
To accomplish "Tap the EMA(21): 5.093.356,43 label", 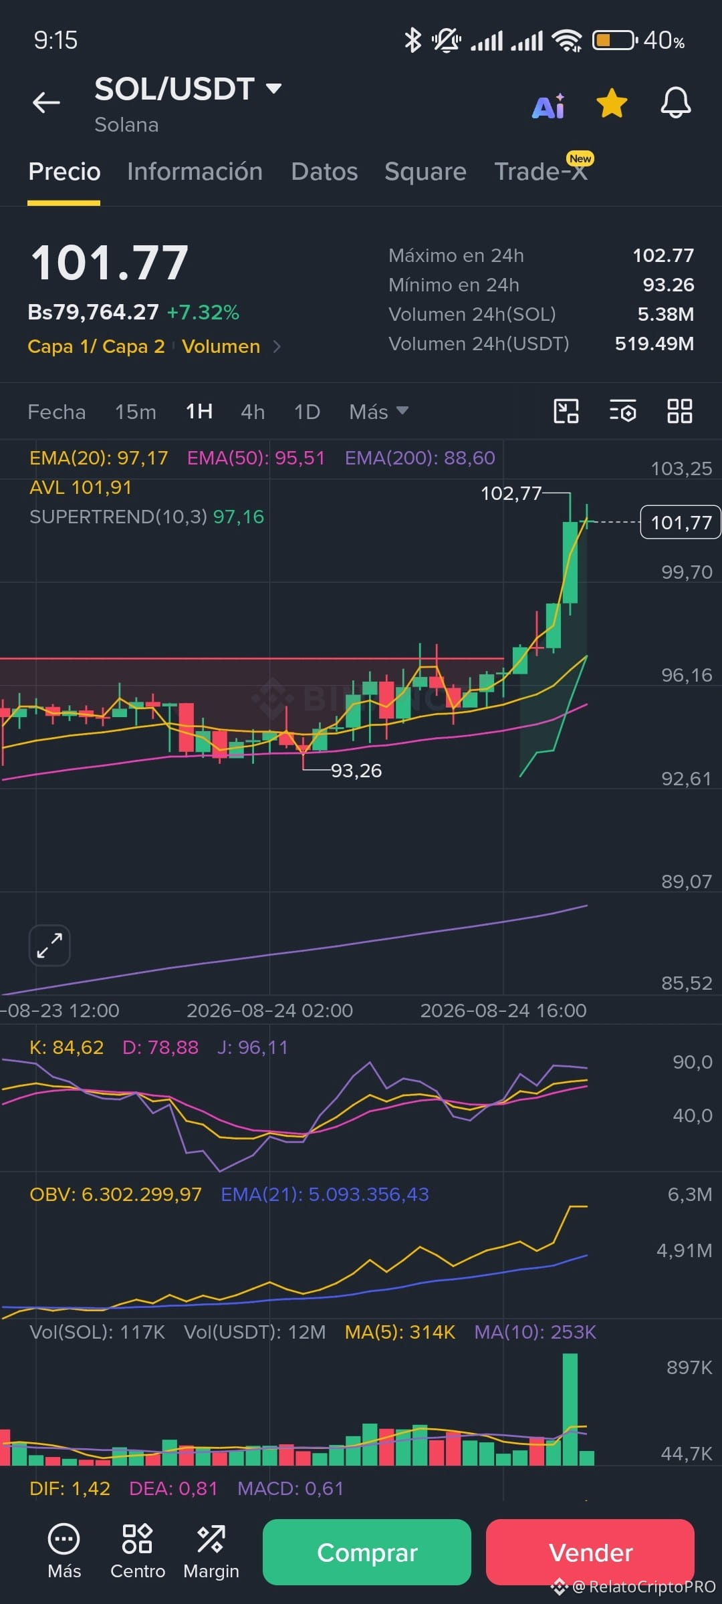I will [x=325, y=1194].
